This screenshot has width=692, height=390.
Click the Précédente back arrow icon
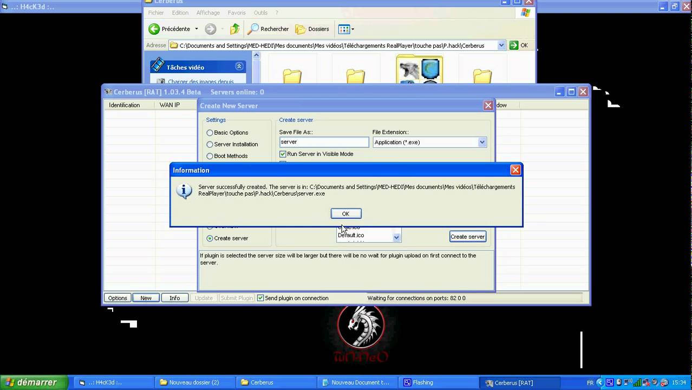click(154, 29)
